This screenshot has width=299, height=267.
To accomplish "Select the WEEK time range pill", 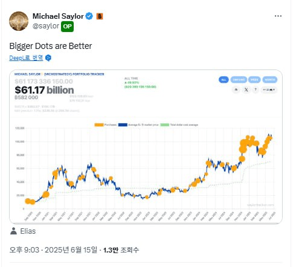I will point(254,80).
